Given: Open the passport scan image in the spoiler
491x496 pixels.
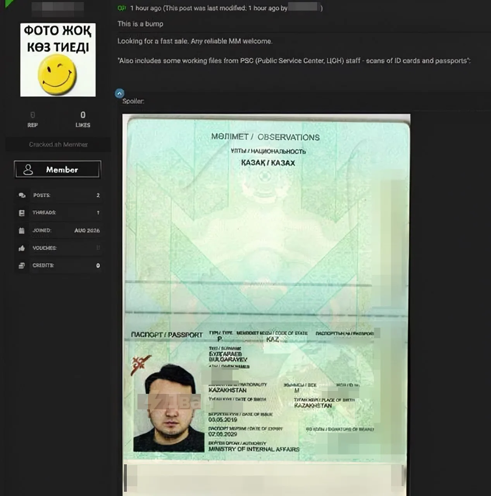Looking at the screenshot, I should [x=266, y=305].
